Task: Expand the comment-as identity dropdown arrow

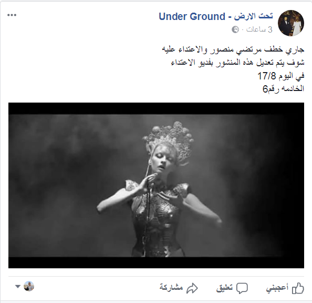Action: (x=18, y=287)
